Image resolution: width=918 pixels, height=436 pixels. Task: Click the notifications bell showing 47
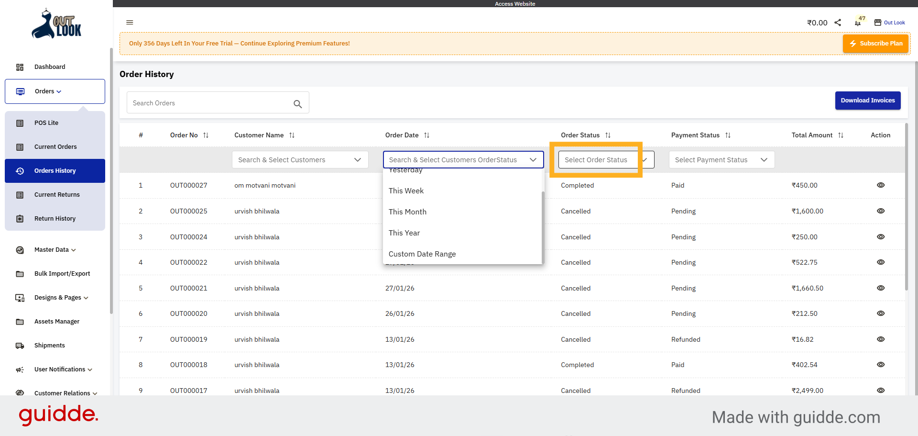pos(857,22)
